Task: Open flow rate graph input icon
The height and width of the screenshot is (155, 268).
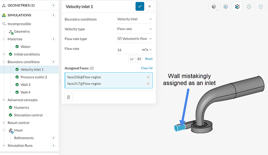Action: tap(132, 59)
